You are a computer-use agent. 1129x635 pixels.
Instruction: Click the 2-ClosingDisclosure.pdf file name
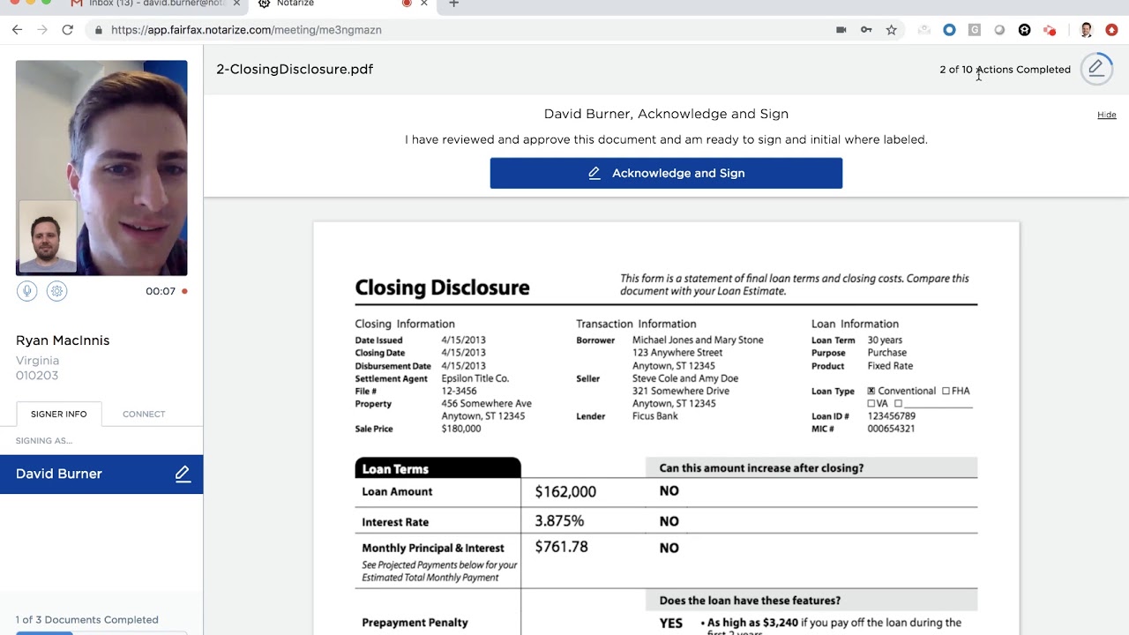click(x=295, y=69)
